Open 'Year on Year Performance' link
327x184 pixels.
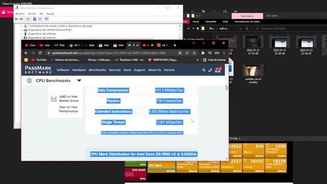68,109
